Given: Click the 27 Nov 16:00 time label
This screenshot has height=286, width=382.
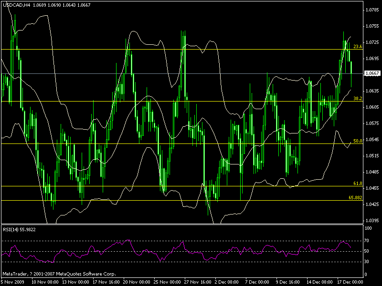Looking at the screenshot, I should click(198, 282).
